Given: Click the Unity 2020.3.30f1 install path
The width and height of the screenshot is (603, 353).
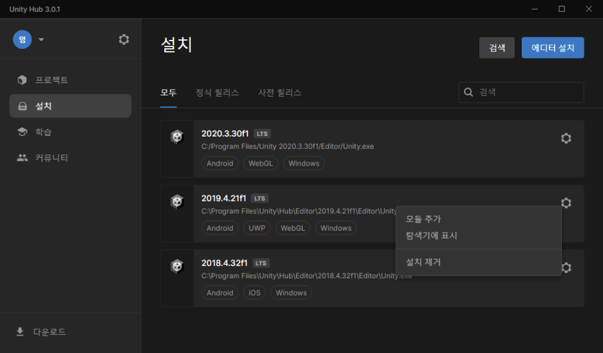Looking at the screenshot, I should pyautogui.click(x=288, y=146).
